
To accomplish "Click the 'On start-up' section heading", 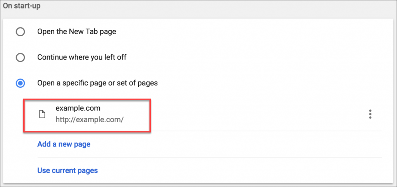I will pyautogui.click(x=22, y=6).
